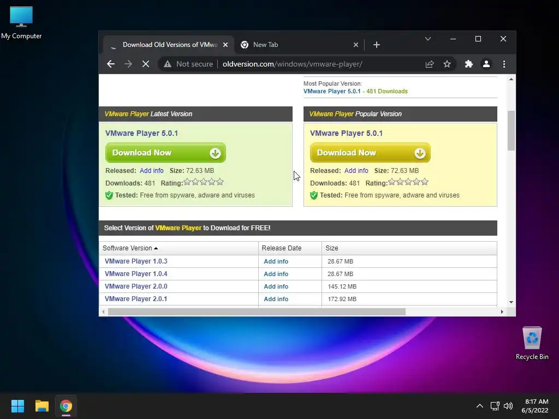The height and width of the screenshot is (419, 559).
Task: Open the Not secure site warning
Action: (x=188, y=64)
